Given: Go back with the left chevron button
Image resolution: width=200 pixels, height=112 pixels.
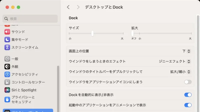Looking at the screenshot, I should pos(68,7).
